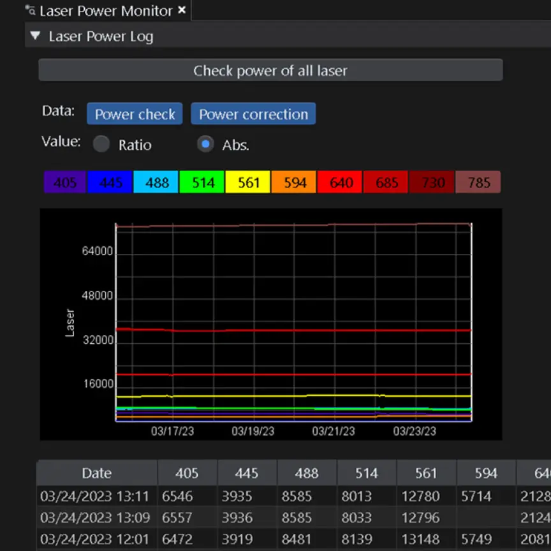The image size is (551, 551).
Task: Collapse the Laser Power Log section
Action: 35,36
